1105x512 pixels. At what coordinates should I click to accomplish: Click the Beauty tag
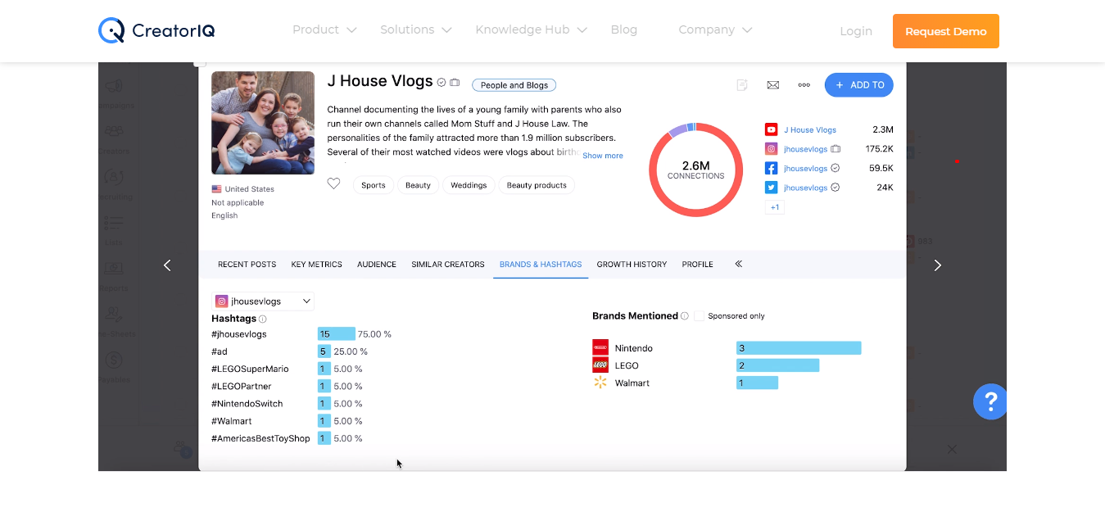pyautogui.click(x=418, y=185)
